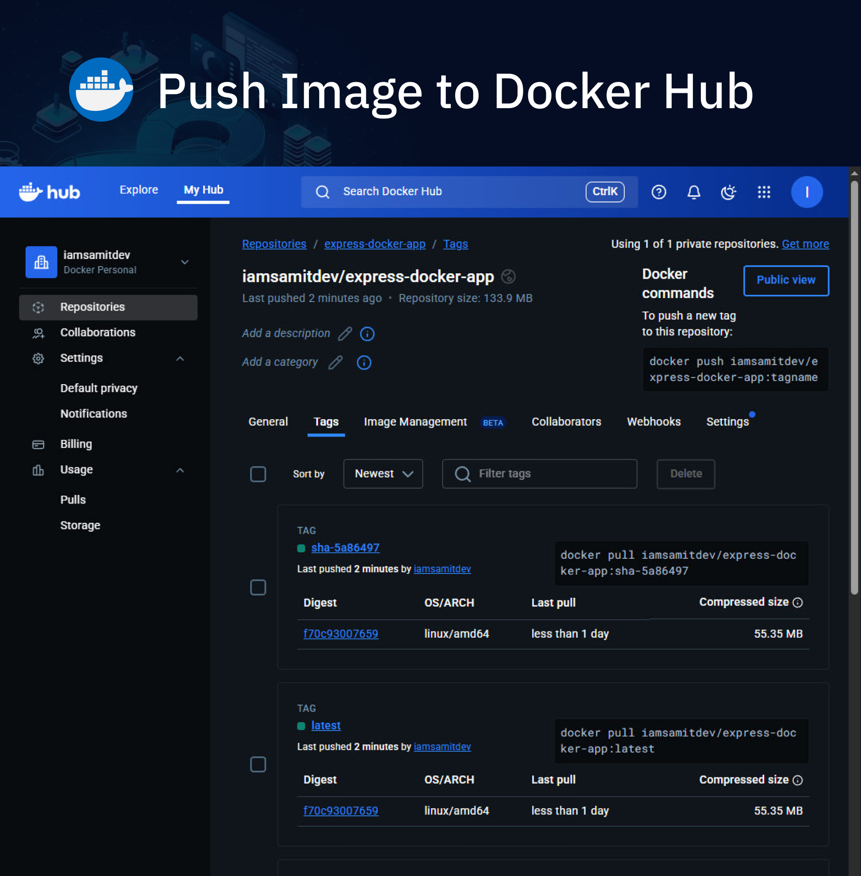The width and height of the screenshot is (861, 876).
Task: Open the help question mark icon
Action: [659, 192]
